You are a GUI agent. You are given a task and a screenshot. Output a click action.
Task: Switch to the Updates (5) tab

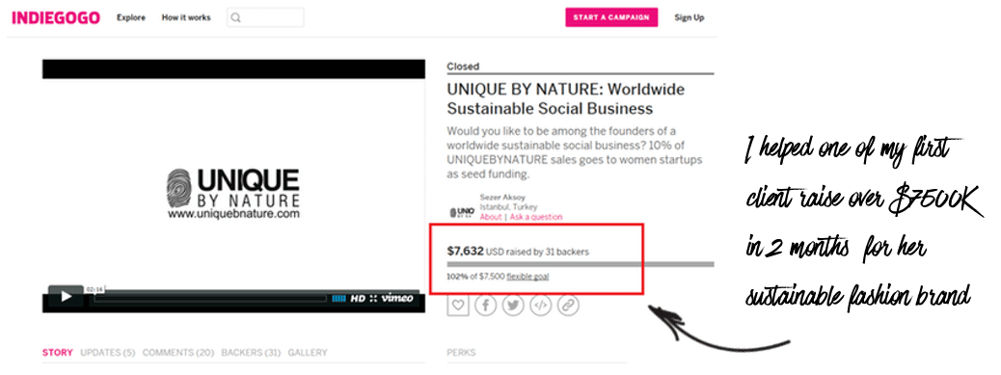click(x=108, y=352)
